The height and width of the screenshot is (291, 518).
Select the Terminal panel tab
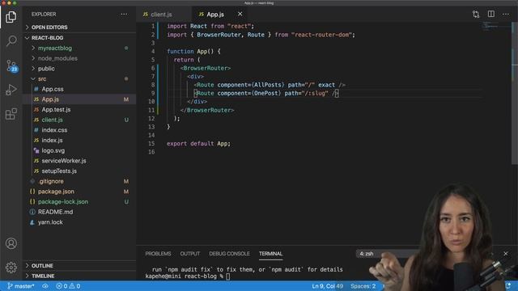pyautogui.click(x=270, y=253)
